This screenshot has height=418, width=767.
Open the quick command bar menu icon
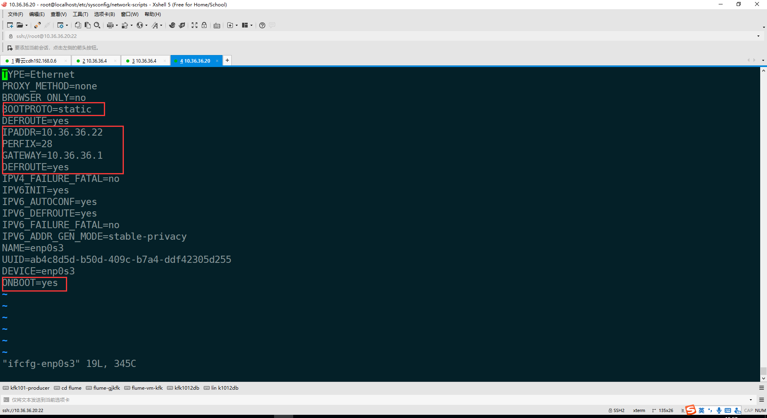pyautogui.click(x=761, y=388)
